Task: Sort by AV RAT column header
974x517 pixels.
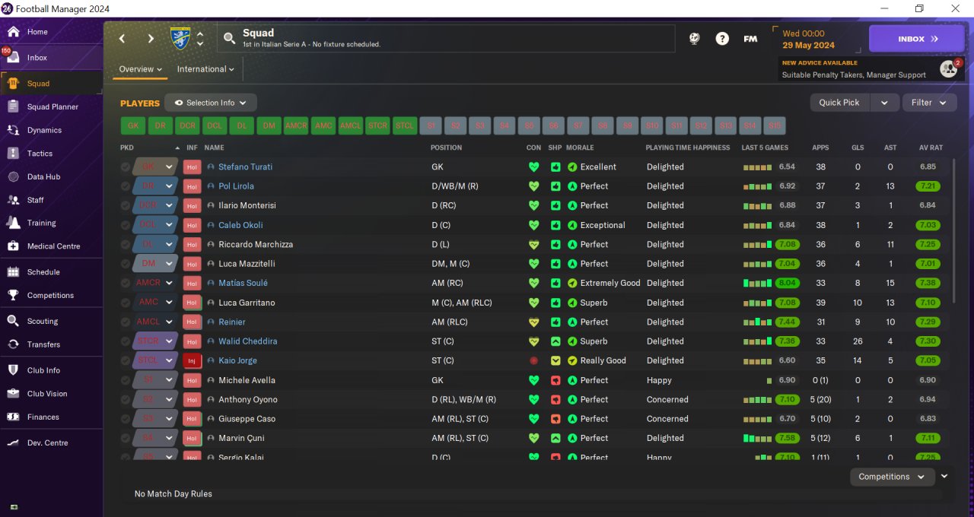Action: (x=931, y=147)
